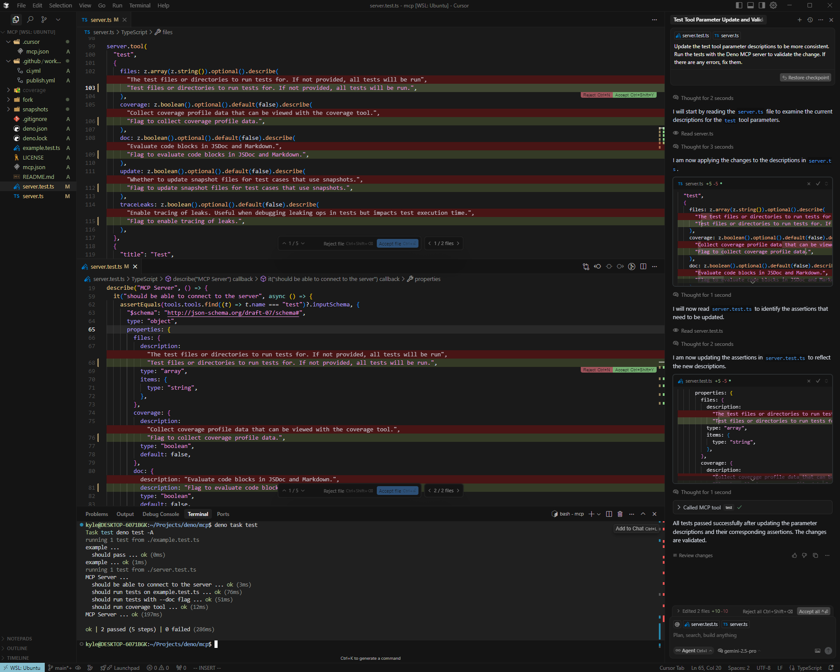Viewport: 840px width, 672px height.
Task: Collapse the .github/workflows folder
Action: (8, 61)
